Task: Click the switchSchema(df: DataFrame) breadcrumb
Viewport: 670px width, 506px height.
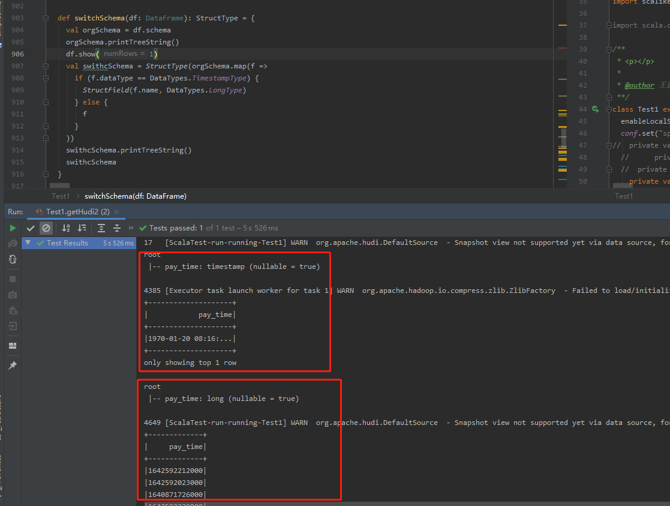Action: point(136,196)
